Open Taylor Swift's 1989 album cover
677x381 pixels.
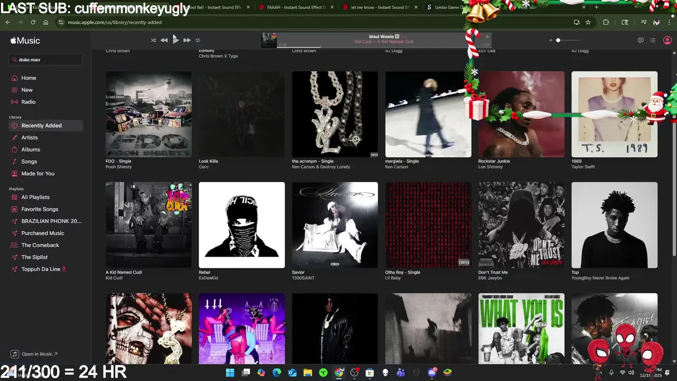[614, 114]
